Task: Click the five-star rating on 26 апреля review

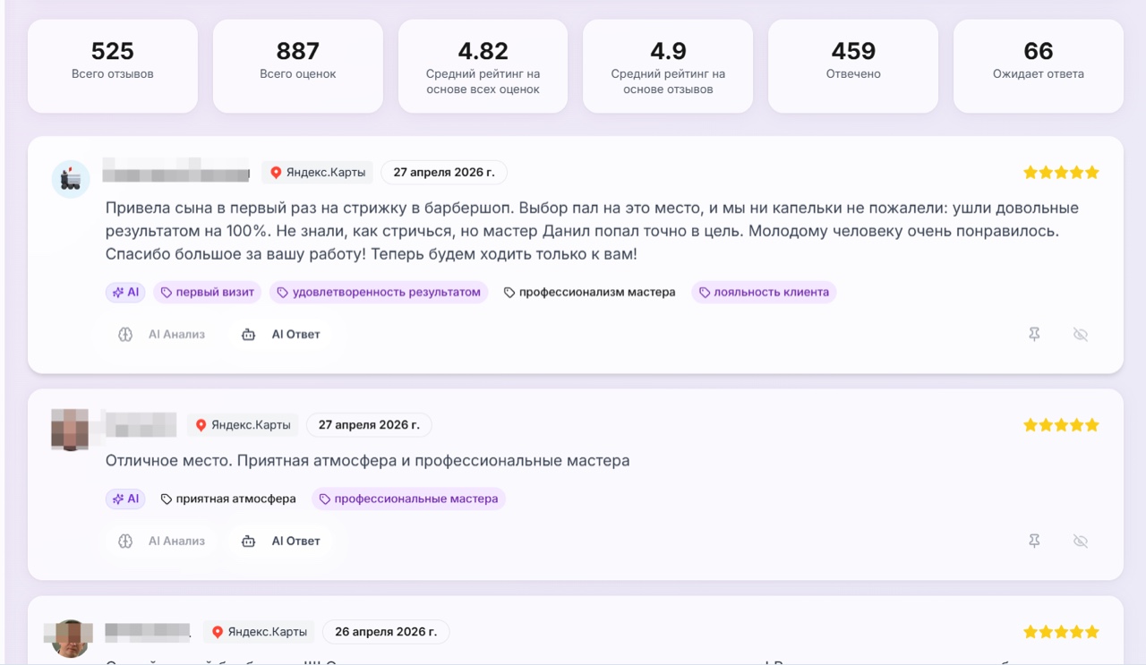Action: 1061,632
